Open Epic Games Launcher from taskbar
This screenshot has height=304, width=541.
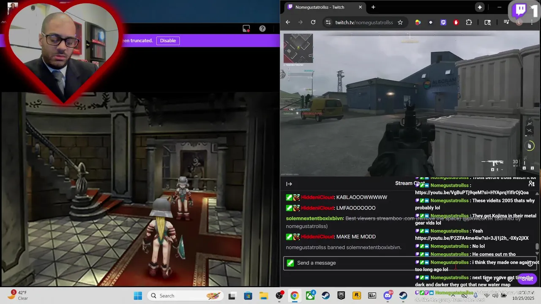(x=341, y=296)
